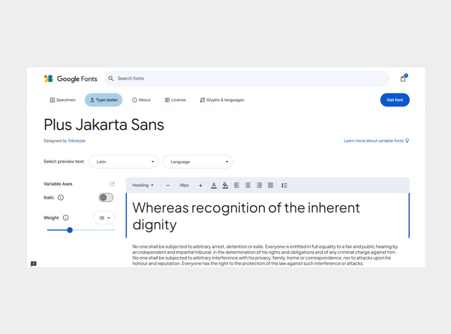Screen dimensions: 451x334
Task: Open the Weight presets list dropdown
Action: pos(104,218)
